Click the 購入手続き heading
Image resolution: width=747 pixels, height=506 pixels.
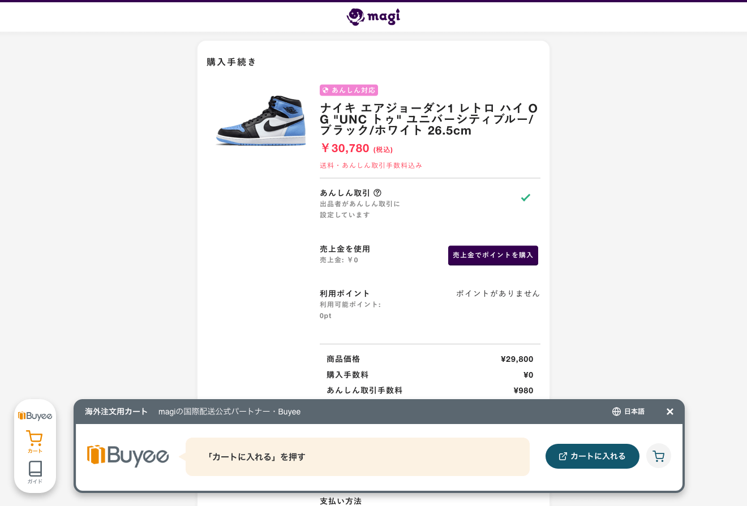pyautogui.click(x=231, y=62)
